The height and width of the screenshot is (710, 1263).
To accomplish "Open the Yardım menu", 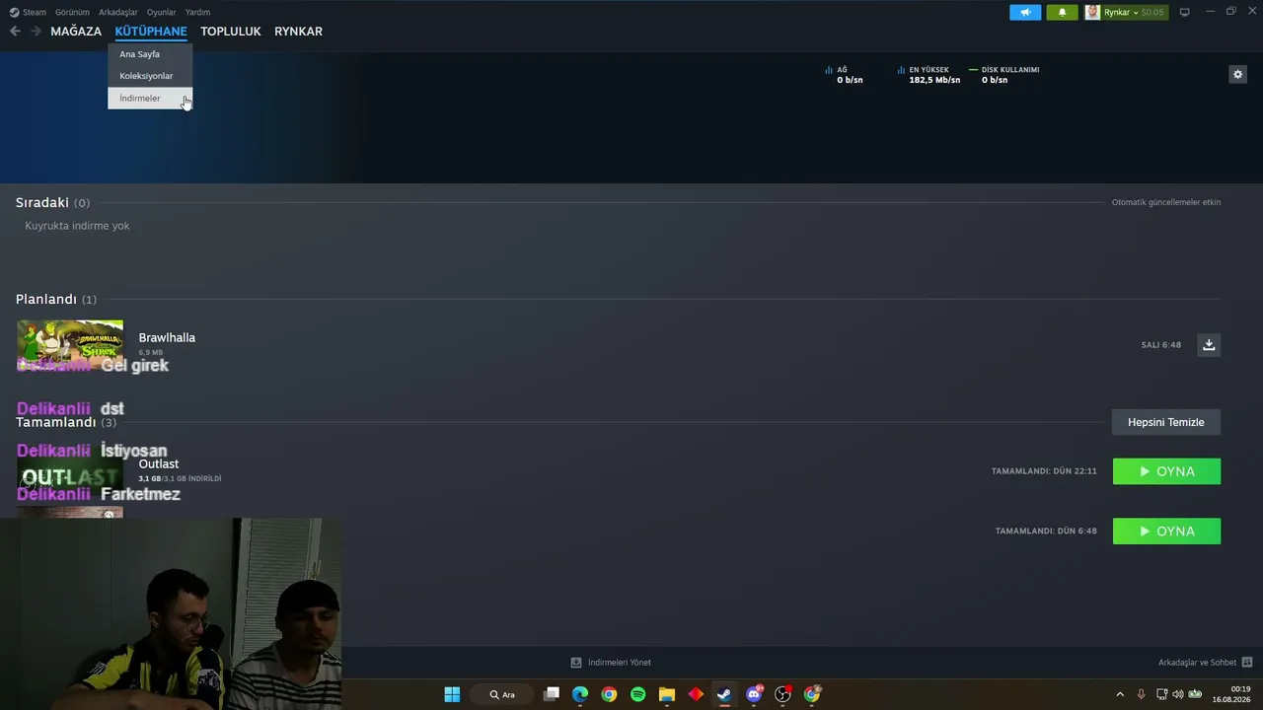I will tap(197, 12).
